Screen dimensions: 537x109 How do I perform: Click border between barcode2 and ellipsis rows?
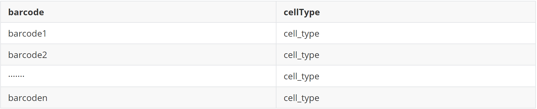tap(268, 65)
